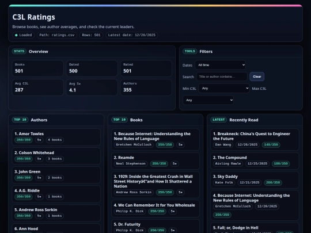Image resolution: width=311 pixels, height=233 pixels.
Task: Select author Colson Whitehead
Action: point(56,156)
